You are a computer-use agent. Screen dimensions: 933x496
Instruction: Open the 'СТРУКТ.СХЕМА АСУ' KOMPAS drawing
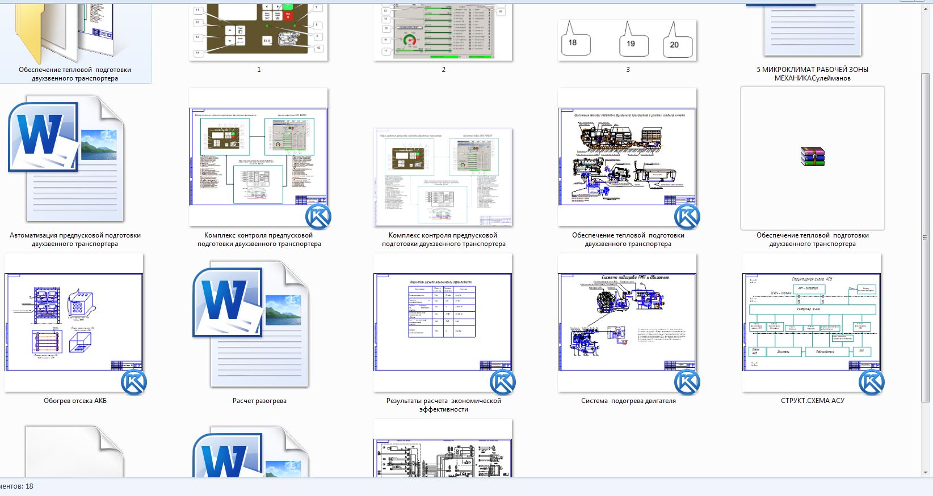click(812, 323)
